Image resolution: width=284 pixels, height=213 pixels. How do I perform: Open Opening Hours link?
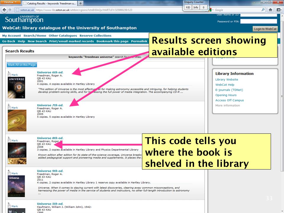click(226, 95)
